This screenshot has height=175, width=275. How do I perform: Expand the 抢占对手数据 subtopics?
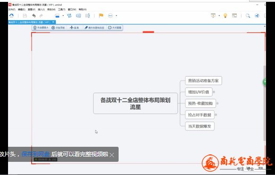click(x=216, y=115)
